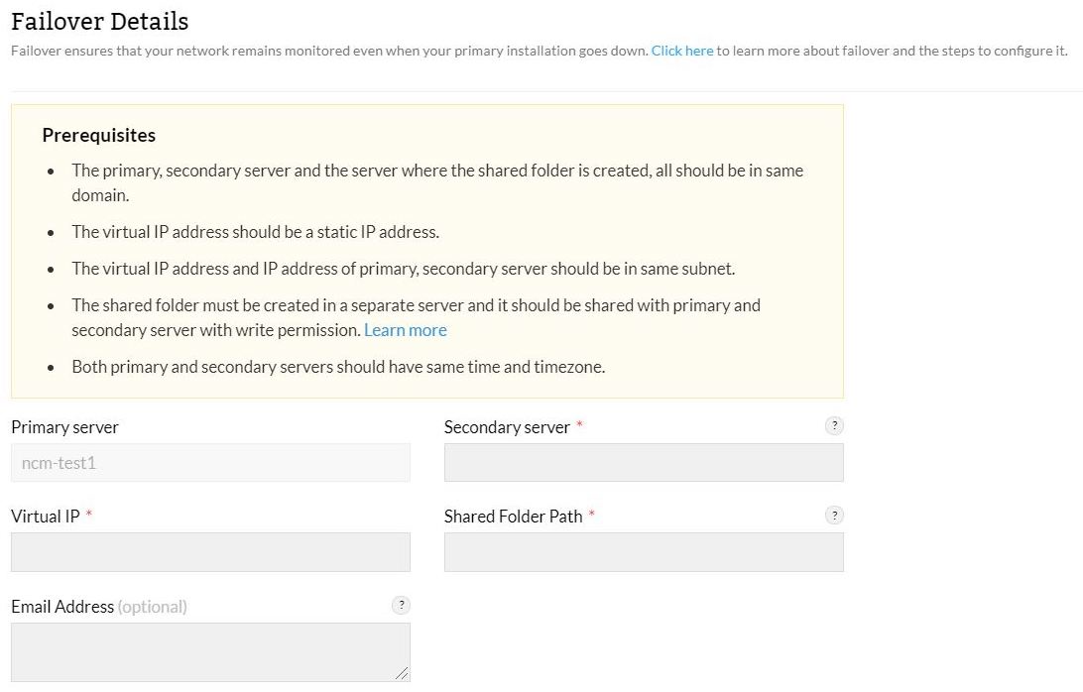Screen dimensions: 1083x692
Task: Select the Shared Folder Path input field
Action: (x=644, y=552)
